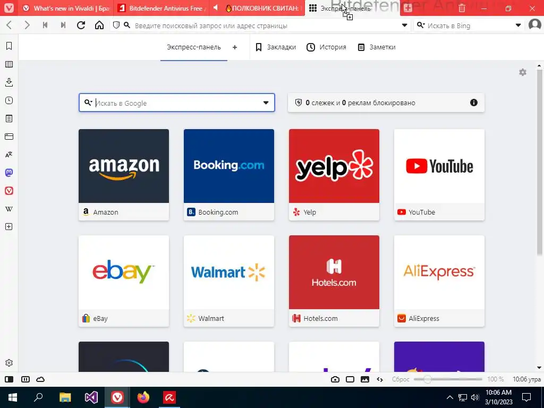Image resolution: width=544 pixels, height=408 pixels.
Task: Open the Mastodon web panel
Action: pos(9,173)
